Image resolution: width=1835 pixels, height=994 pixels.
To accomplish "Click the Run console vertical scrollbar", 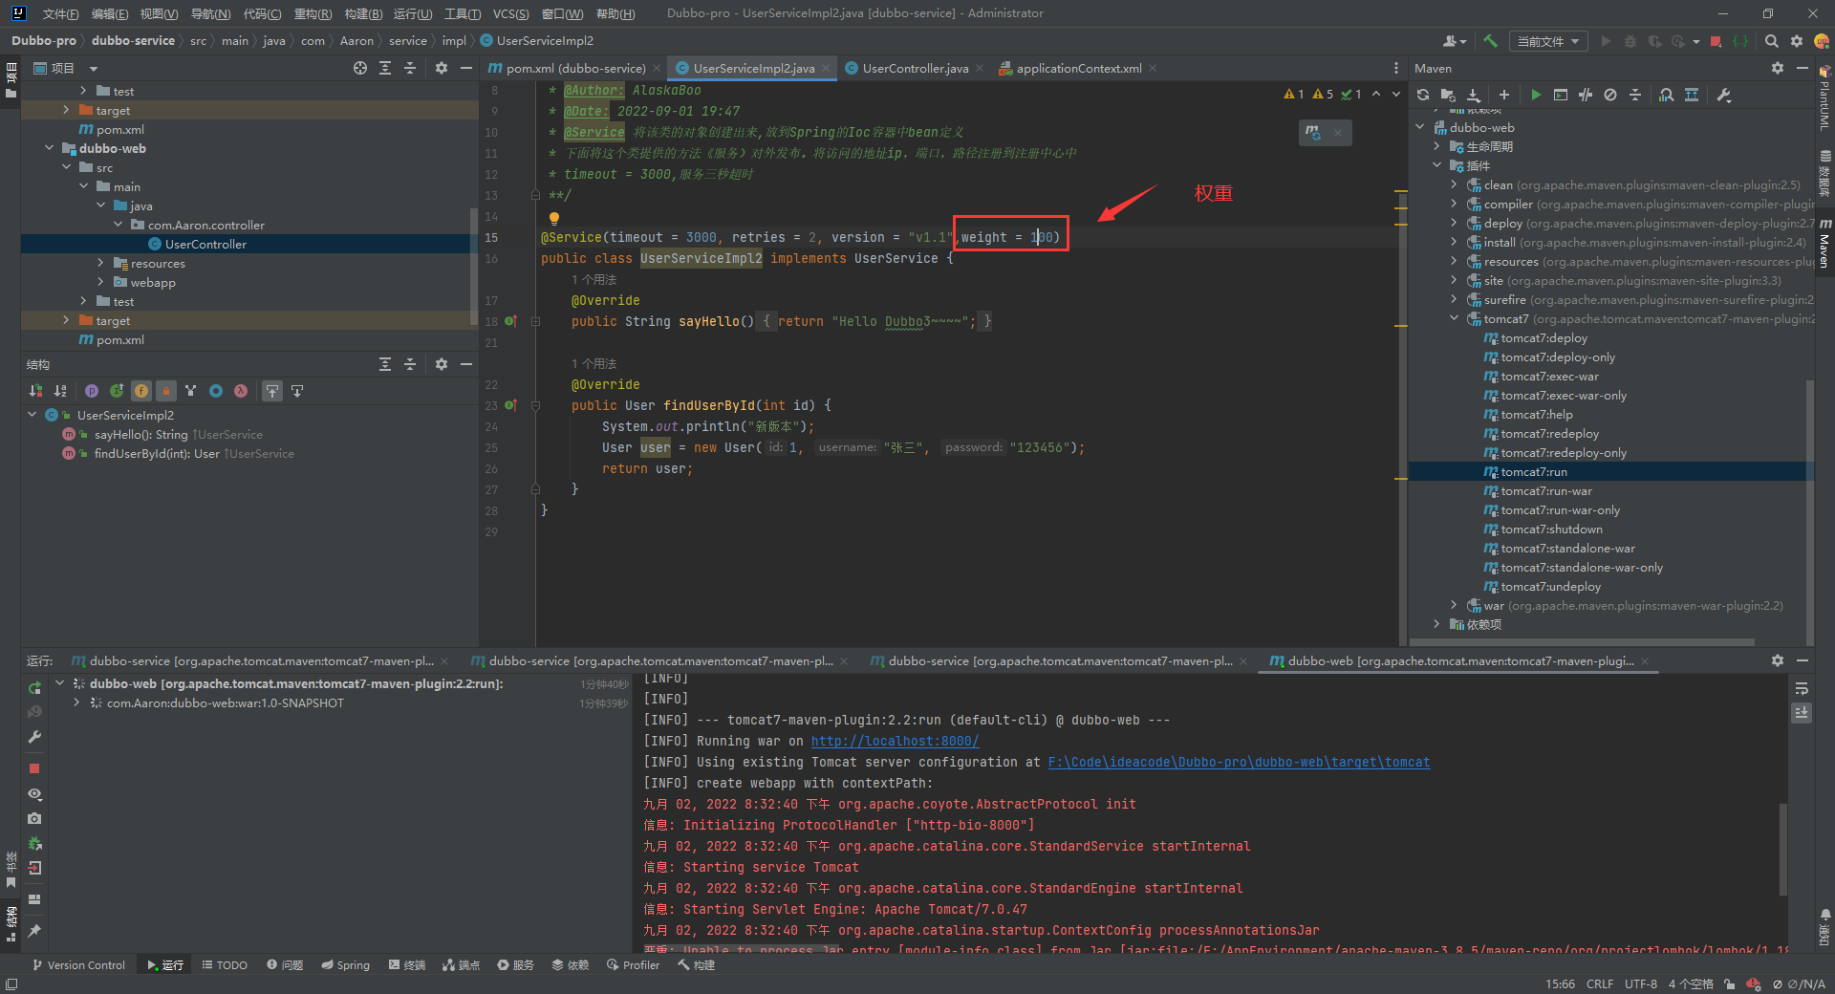I will (1782, 849).
